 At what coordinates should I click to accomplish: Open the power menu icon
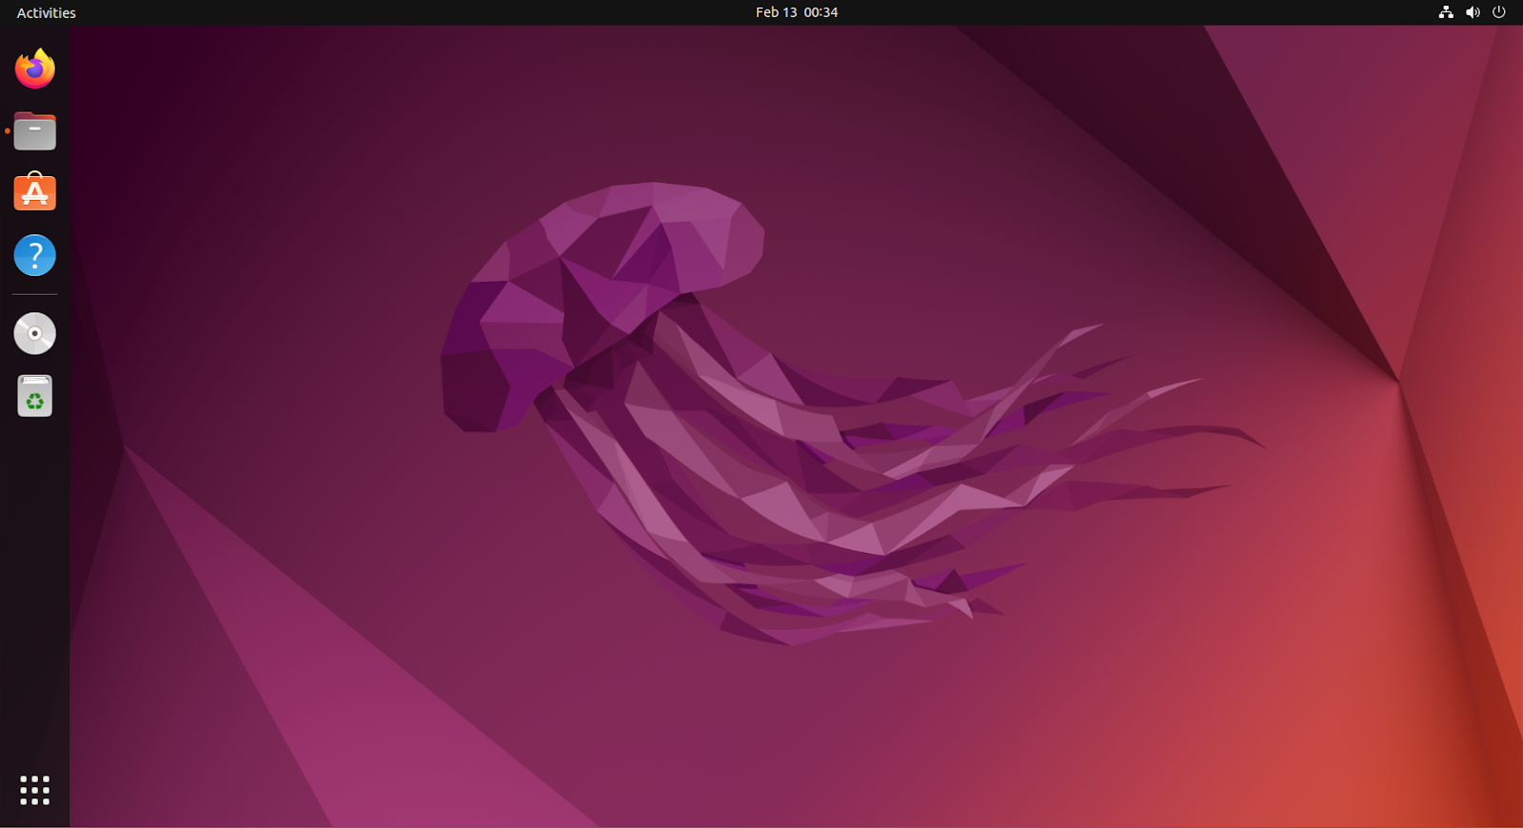(x=1499, y=12)
